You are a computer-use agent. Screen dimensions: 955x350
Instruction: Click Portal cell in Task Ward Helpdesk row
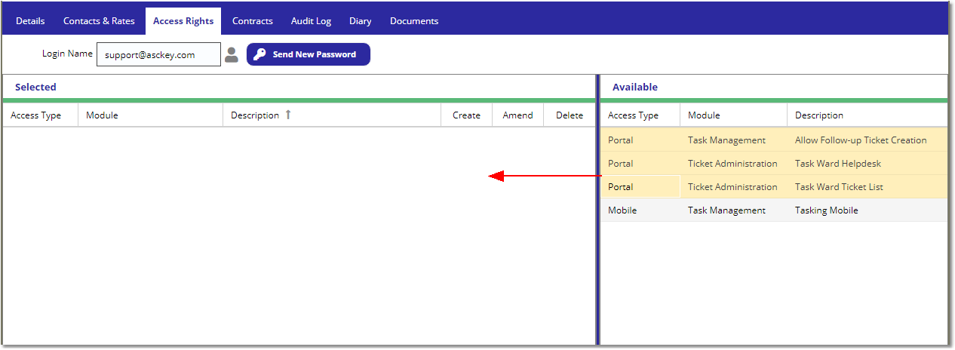point(640,164)
